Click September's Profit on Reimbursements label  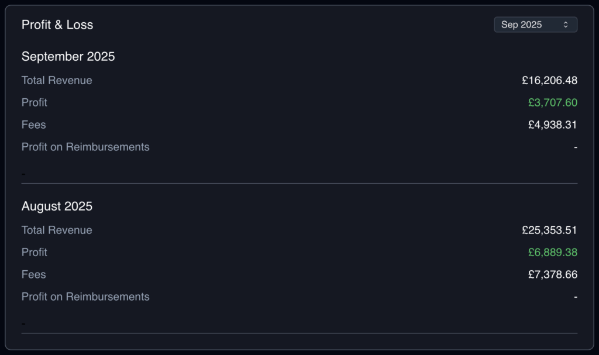pos(85,147)
